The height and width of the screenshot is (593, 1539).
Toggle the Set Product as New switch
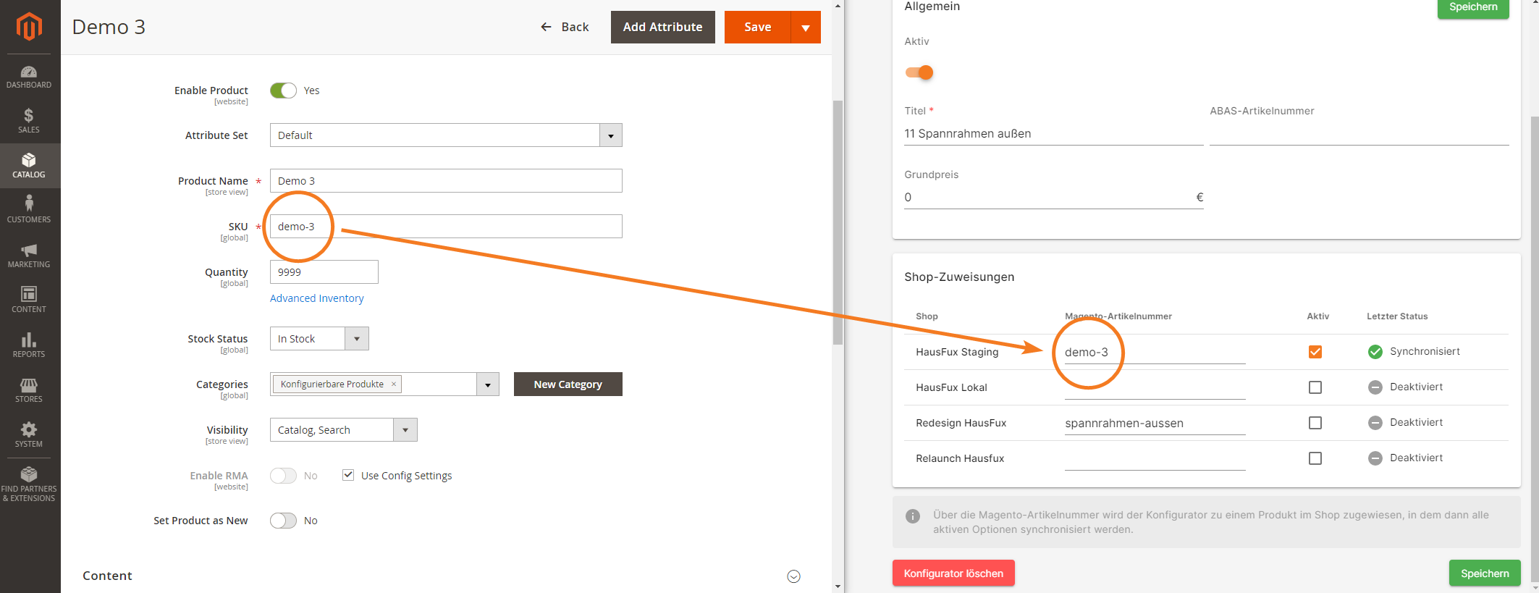click(x=283, y=521)
